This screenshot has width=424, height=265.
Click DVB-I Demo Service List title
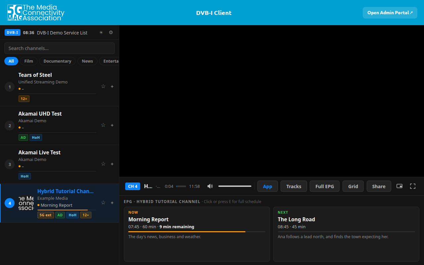tap(62, 32)
